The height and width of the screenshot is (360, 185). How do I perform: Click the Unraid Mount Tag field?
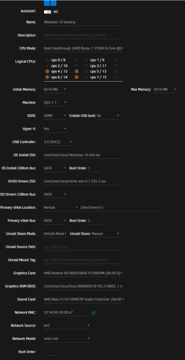click(x=83, y=260)
